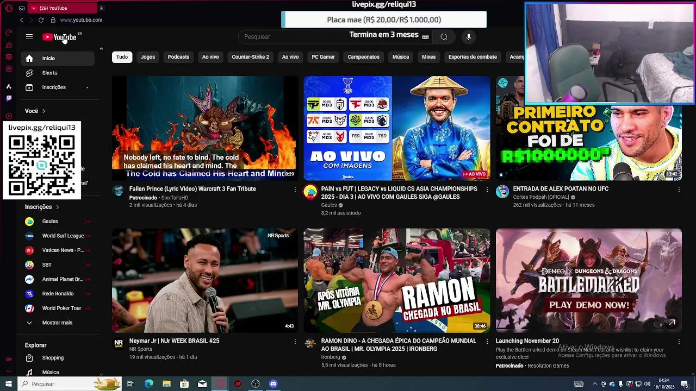The height and width of the screenshot is (391, 696).
Task: Open Música under Explorar
Action: [x=58, y=373]
